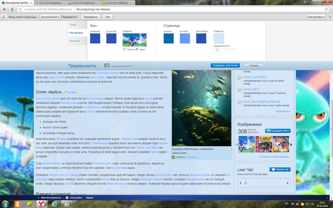The width and height of the screenshot is (333, 208).
Task: Pick the background 'в центре' color swatch
Action: click(111, 38)
